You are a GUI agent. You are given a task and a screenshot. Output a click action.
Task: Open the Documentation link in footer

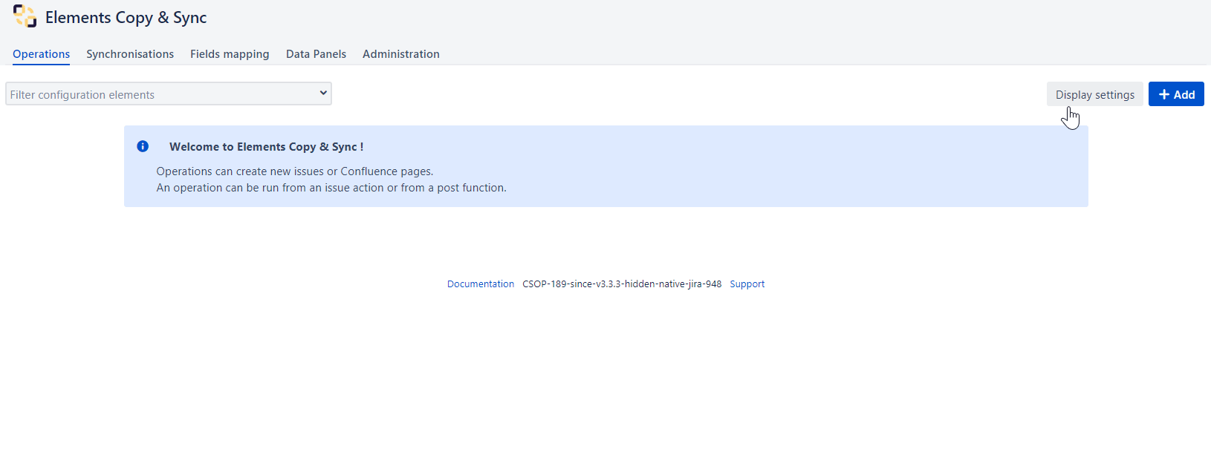[x=480, y=284]
